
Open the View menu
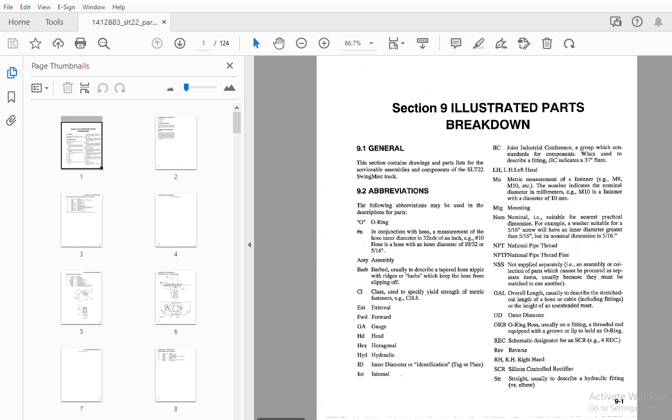pos(44,7)
